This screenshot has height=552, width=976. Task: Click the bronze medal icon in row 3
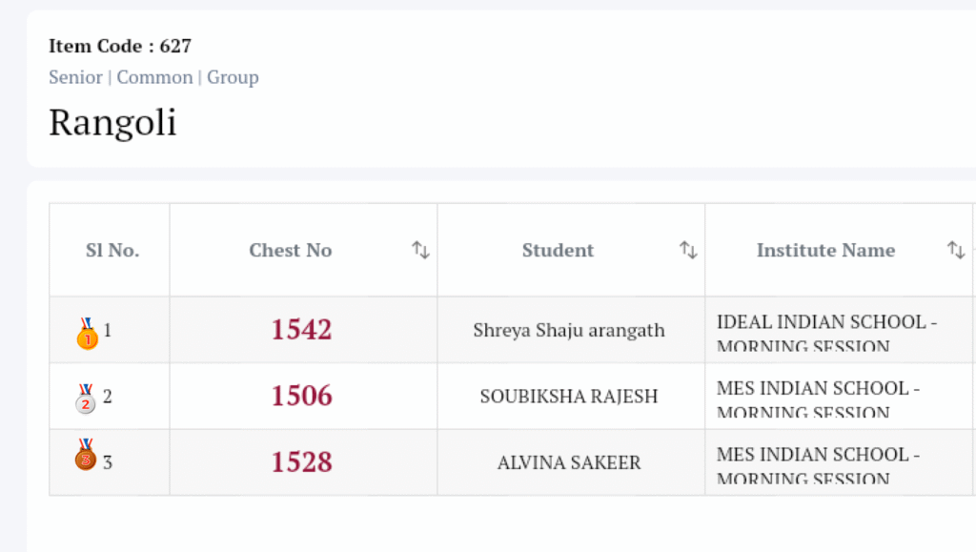pyautogui.click(x=86, y=455)
